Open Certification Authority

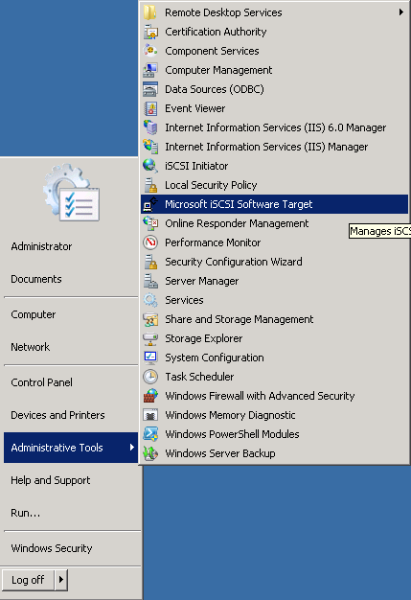(x=274, y=32)
